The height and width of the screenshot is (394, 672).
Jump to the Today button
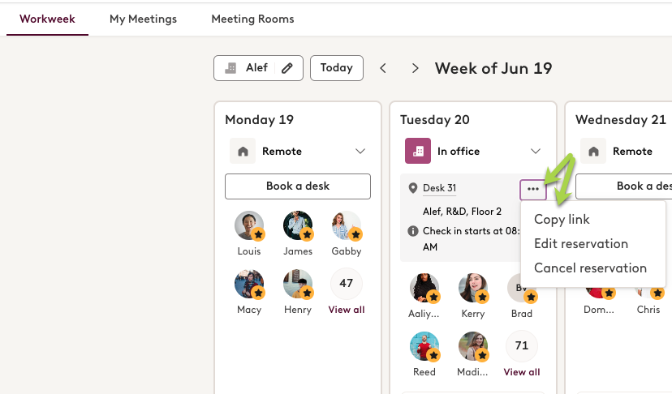(337, 68)
